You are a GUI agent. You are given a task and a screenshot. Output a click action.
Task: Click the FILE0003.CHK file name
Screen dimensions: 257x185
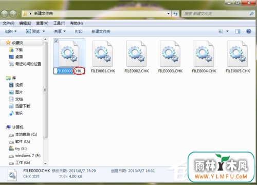coord(170,71)
